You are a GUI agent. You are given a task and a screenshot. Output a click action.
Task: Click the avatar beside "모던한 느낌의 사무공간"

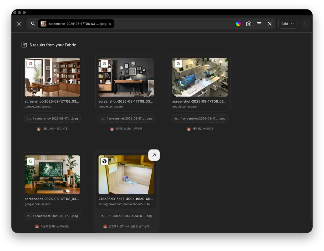[x=112, y=129]
